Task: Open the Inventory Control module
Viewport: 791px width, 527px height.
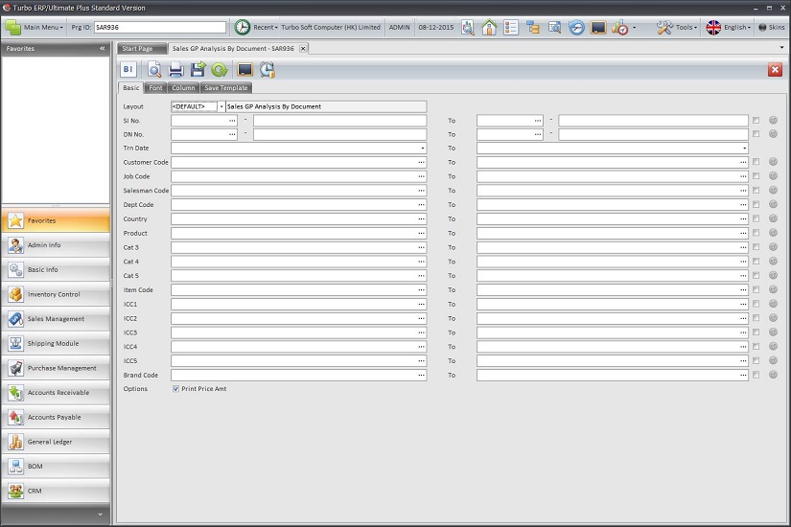Action: [56, 294]
